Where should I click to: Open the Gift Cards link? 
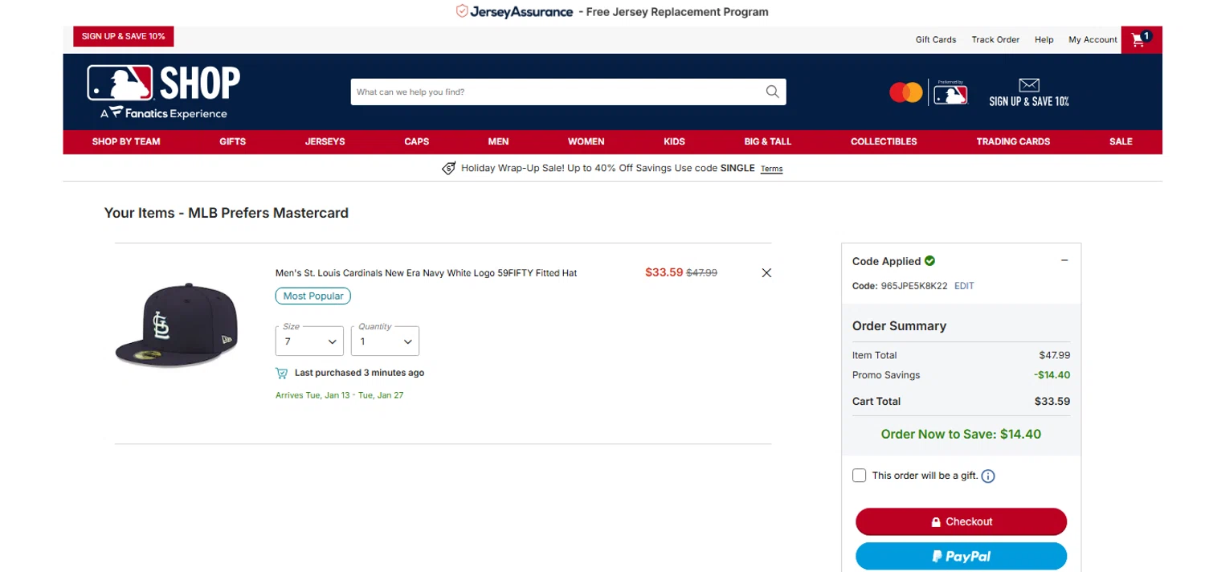(936, 39)
